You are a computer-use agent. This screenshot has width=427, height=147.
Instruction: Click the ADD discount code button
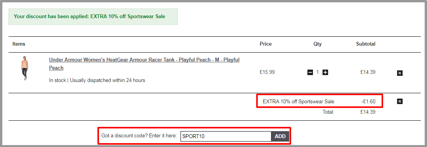[280, 136]
